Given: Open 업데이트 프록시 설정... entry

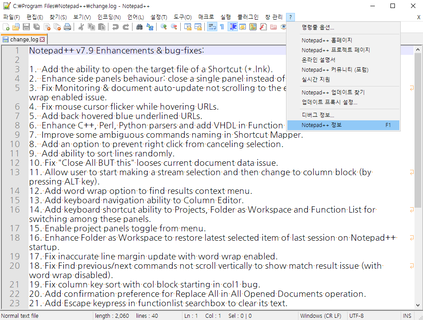Looking at the screenshot, I should tap(343, 102).
